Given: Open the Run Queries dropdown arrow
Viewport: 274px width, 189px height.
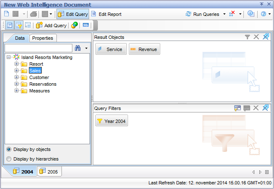Looking at the screenshot, I should pos(224,14).
